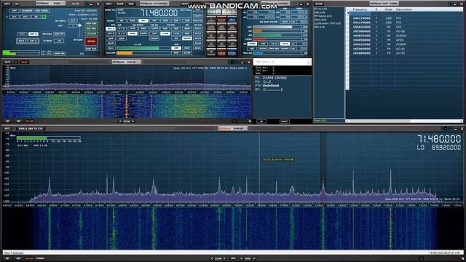Click DEL VRX in Main panel

[x=91, y=29]
